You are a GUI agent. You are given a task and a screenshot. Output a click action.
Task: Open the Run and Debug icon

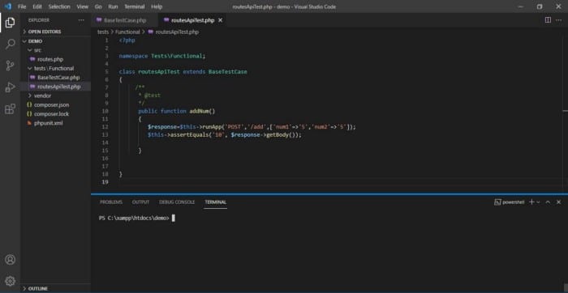click(10, 87)
